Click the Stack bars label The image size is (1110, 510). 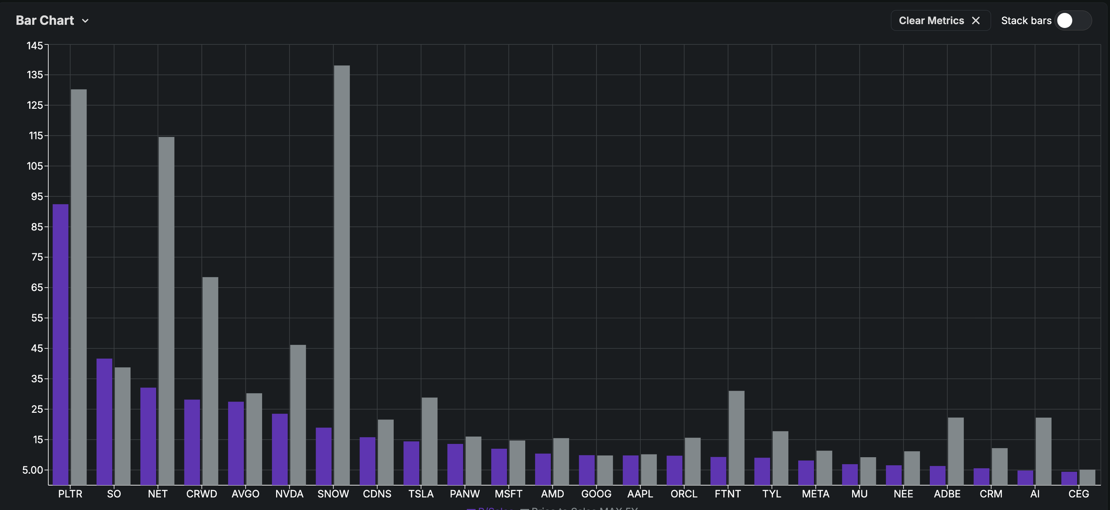pyautogui.click(x=1026, y=20)
